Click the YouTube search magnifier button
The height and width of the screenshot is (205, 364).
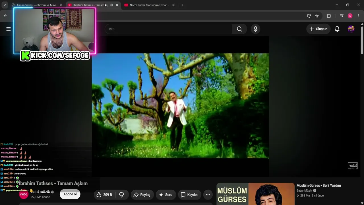click(x=239, y=29)
